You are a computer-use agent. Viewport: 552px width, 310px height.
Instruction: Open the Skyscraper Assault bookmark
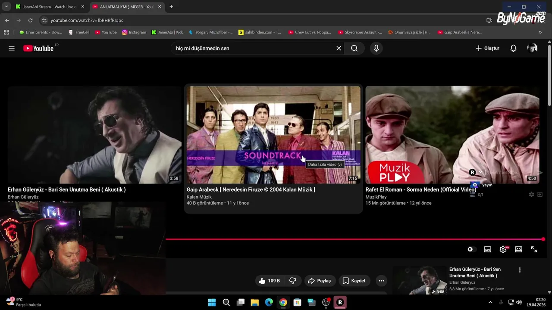pyautogui.click(x=360, y=32)
